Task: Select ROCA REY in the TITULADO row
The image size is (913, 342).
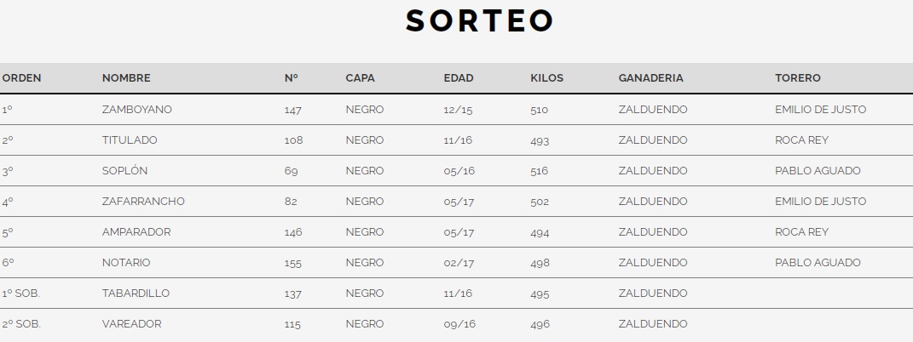Action: click(801, 140)
